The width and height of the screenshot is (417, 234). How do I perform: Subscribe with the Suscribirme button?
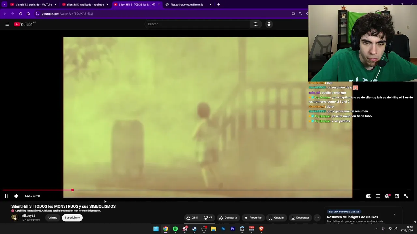(72, 218)
